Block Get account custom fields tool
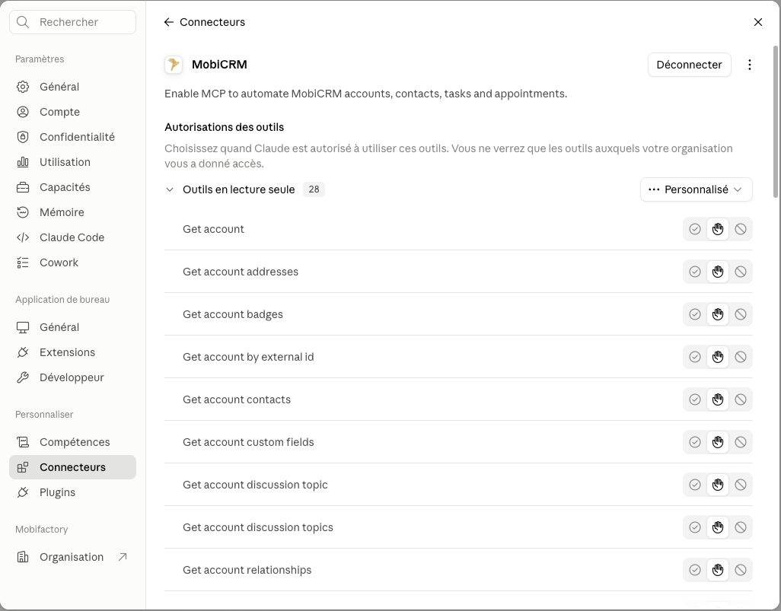Screen dimensions: 781x611 pyautogui.click(x=741, y=442)
